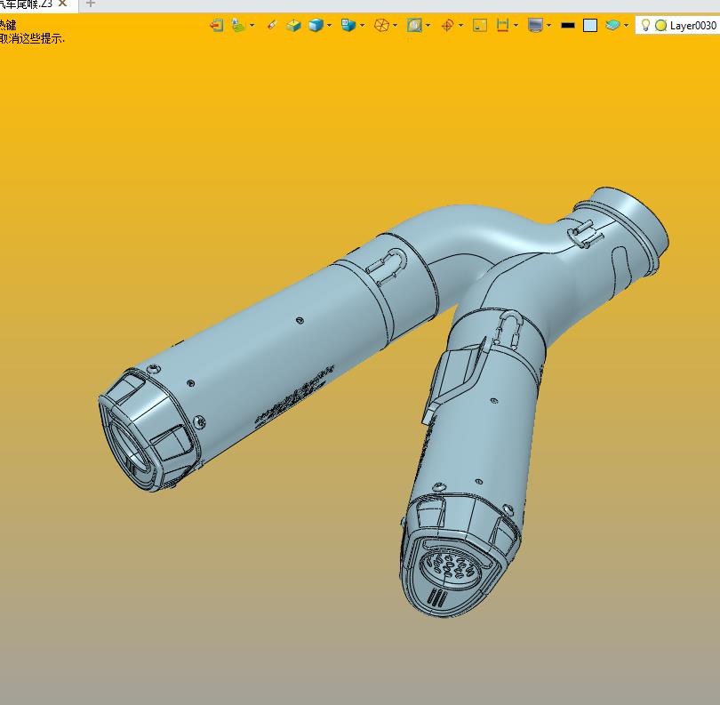The width and height of the screenshot is (720, 705).
Task: Expand the teal layer stack dropdown
Action: click(x=626, y=26)
